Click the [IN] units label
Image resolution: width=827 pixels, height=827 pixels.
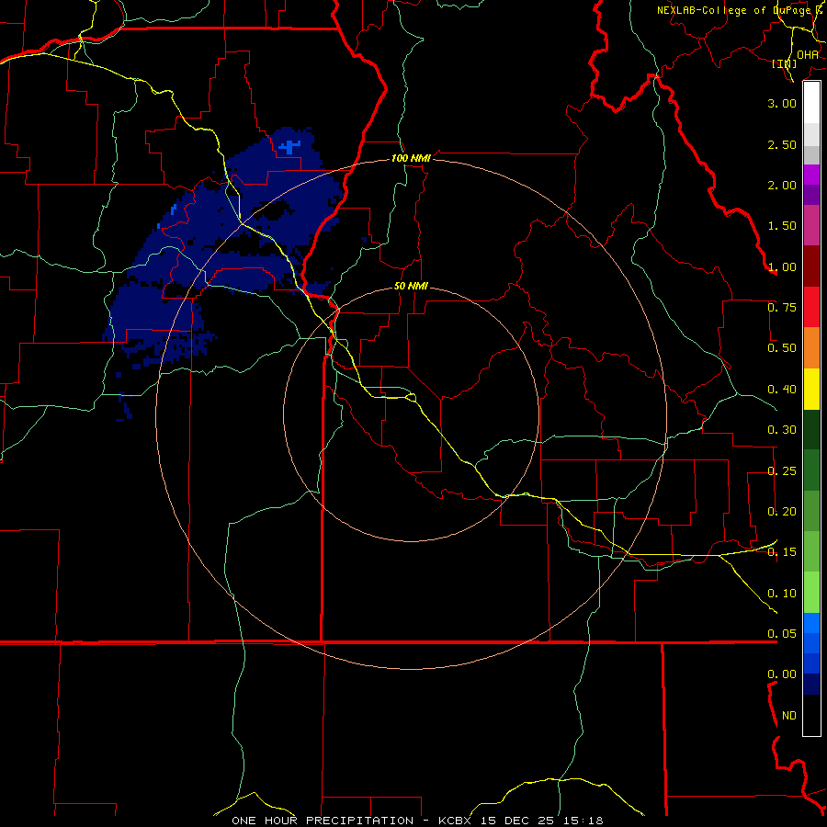click(785, 63)
